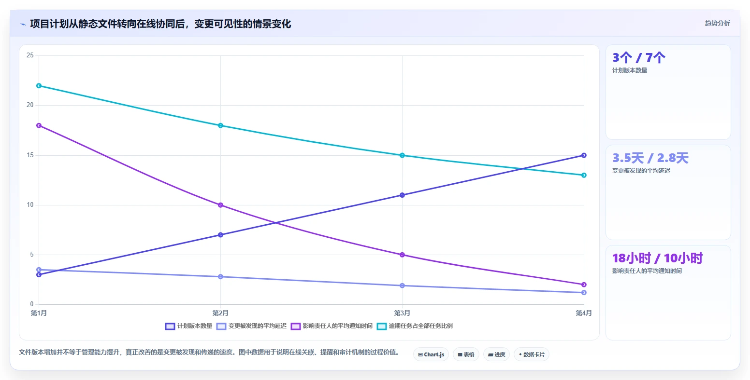Click the 逾期任务 data point at 第4月

coord(584,175)
